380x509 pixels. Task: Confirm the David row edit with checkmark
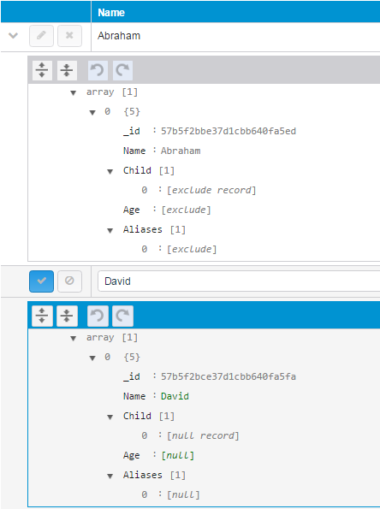tap(41, 281)
